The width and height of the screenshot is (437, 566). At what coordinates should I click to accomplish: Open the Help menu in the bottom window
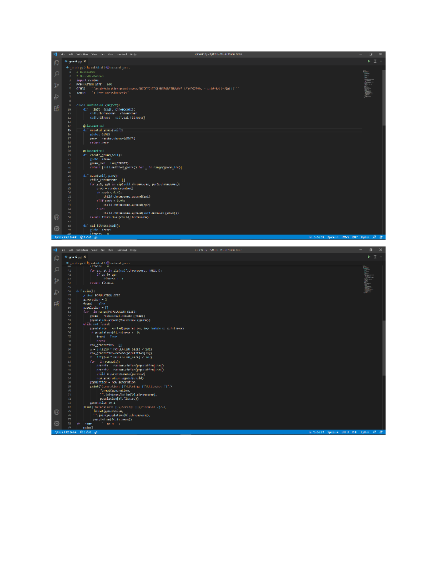point(133,250)
